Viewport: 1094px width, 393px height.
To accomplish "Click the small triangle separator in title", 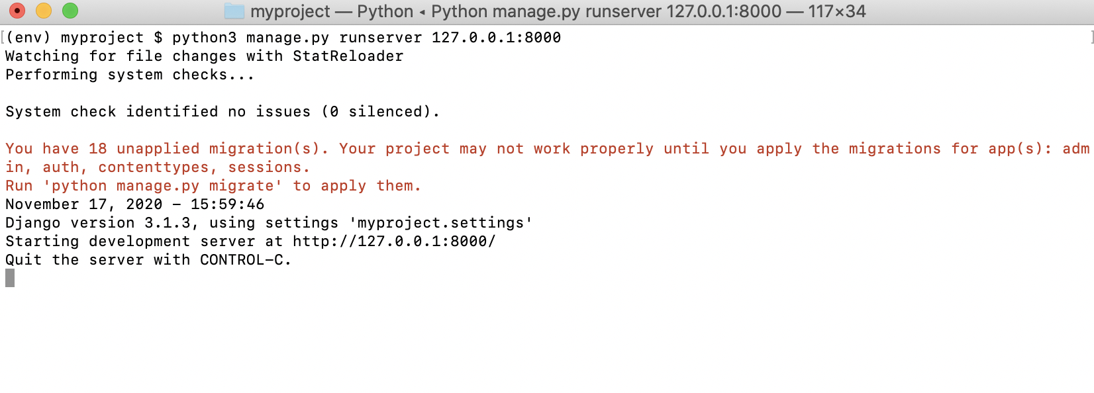I will [422, 12].
